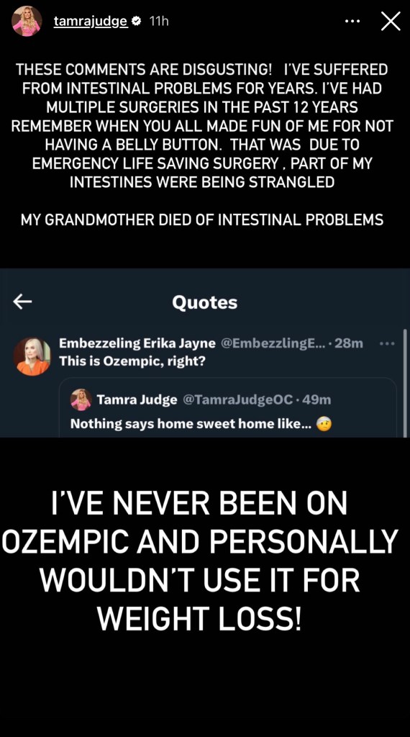
Task: Click the verified badge next to tamrajudge
Action: (137, 21)
